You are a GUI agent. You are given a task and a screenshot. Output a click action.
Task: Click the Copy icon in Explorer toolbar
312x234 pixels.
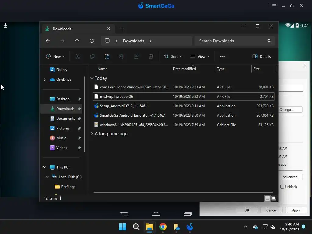coord(92,56)
